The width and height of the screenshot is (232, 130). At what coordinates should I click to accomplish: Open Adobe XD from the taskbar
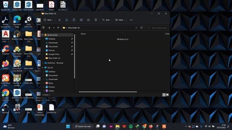[111, 126]
